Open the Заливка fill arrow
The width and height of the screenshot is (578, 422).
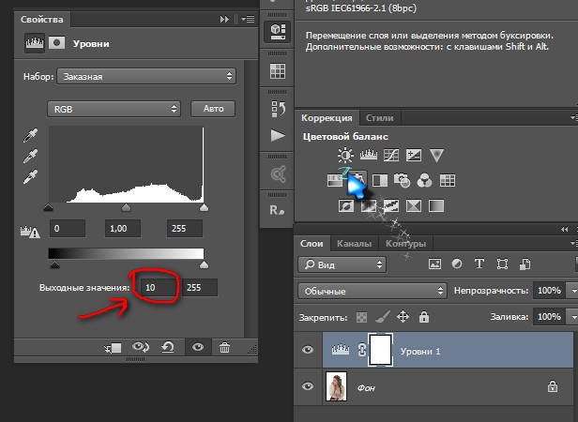pyautogui.click(x=572, y=317)
